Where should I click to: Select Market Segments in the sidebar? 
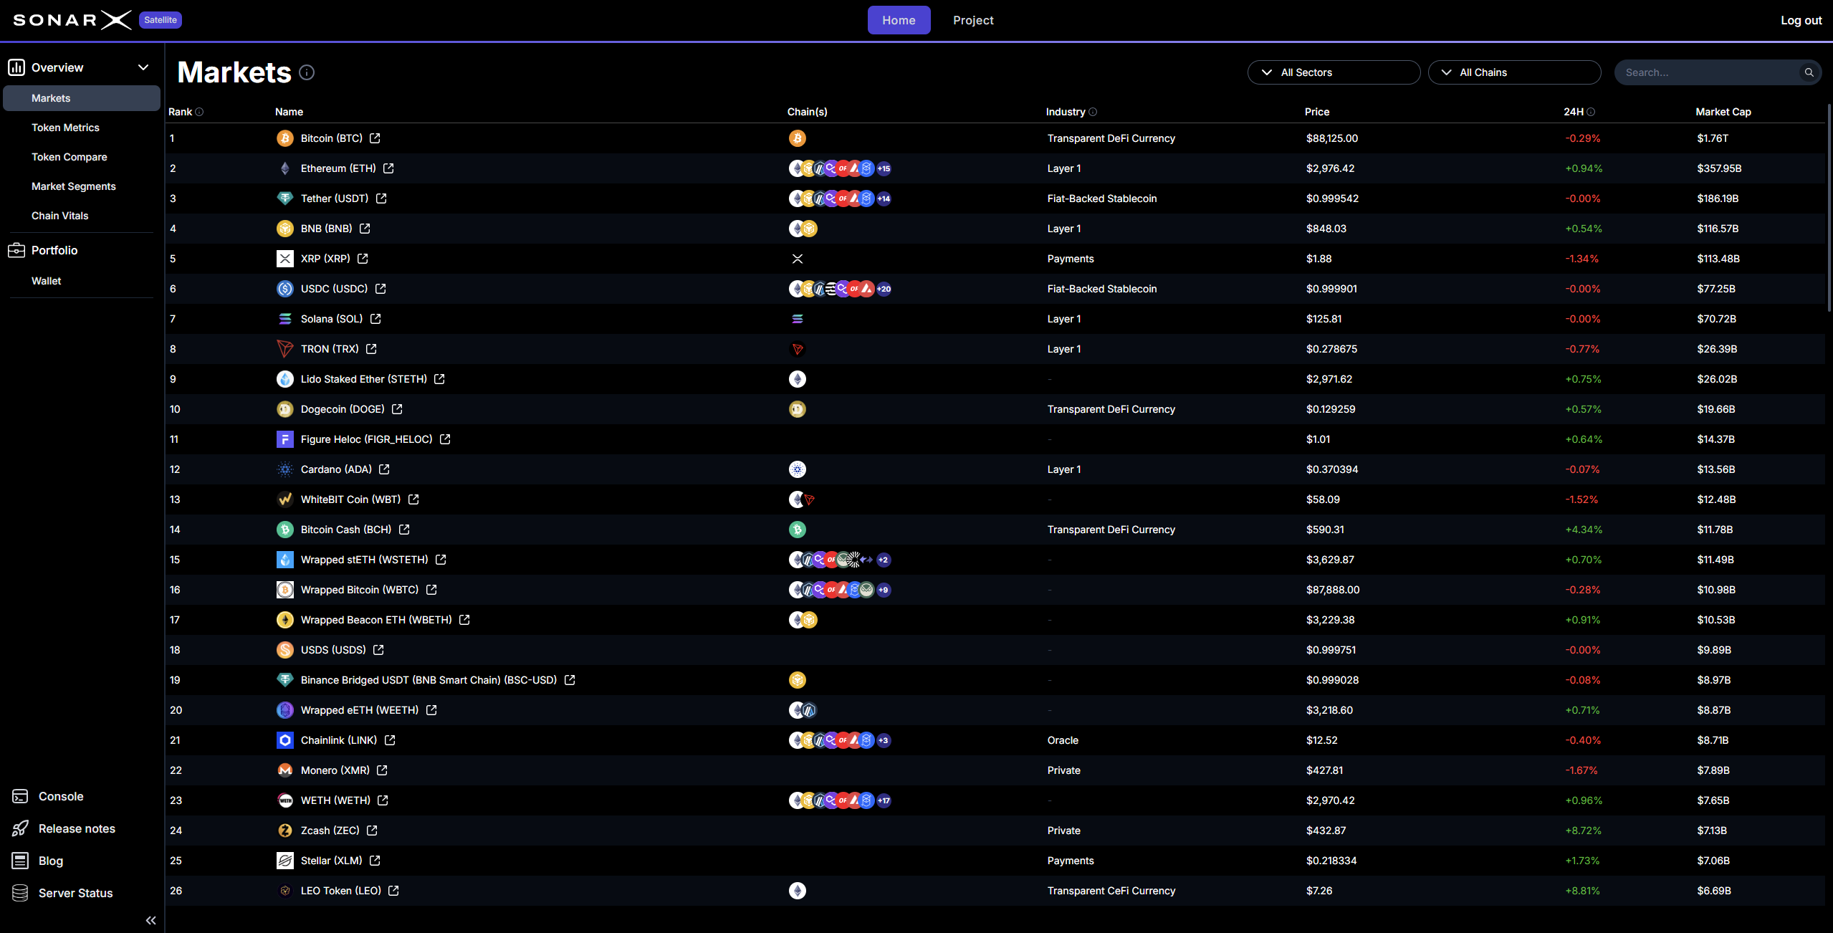click(74, 186)
